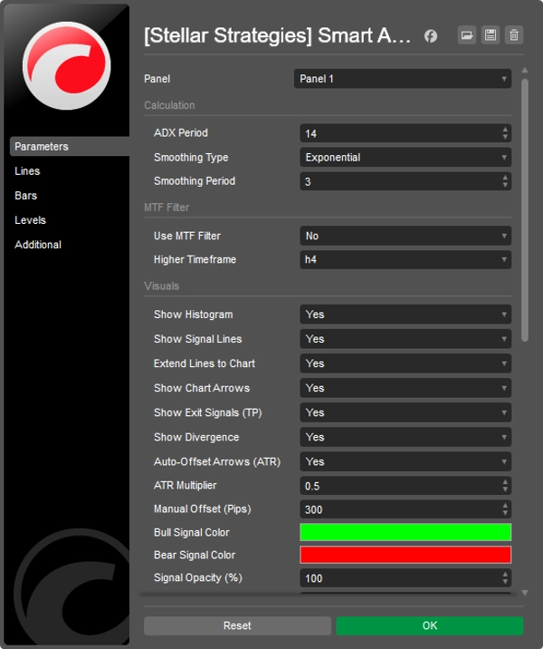Decrease Manual Offset (Pips) with down arrow

505,513
